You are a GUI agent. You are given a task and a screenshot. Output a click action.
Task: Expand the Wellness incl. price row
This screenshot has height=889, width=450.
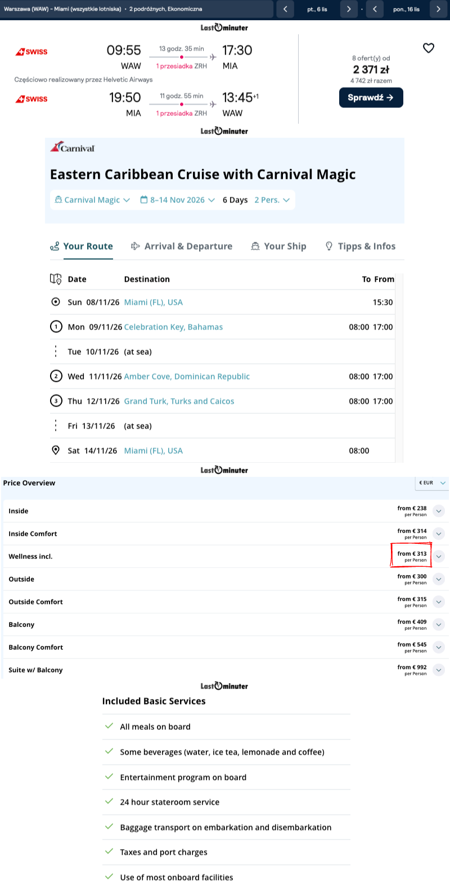click(x=439, y=557)
